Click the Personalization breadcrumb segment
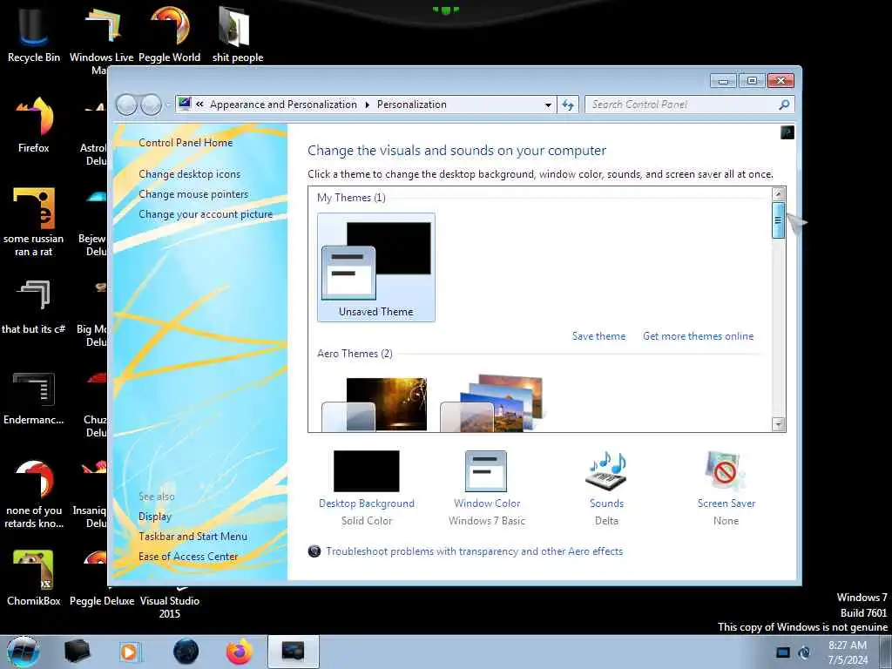 point(412,105)
